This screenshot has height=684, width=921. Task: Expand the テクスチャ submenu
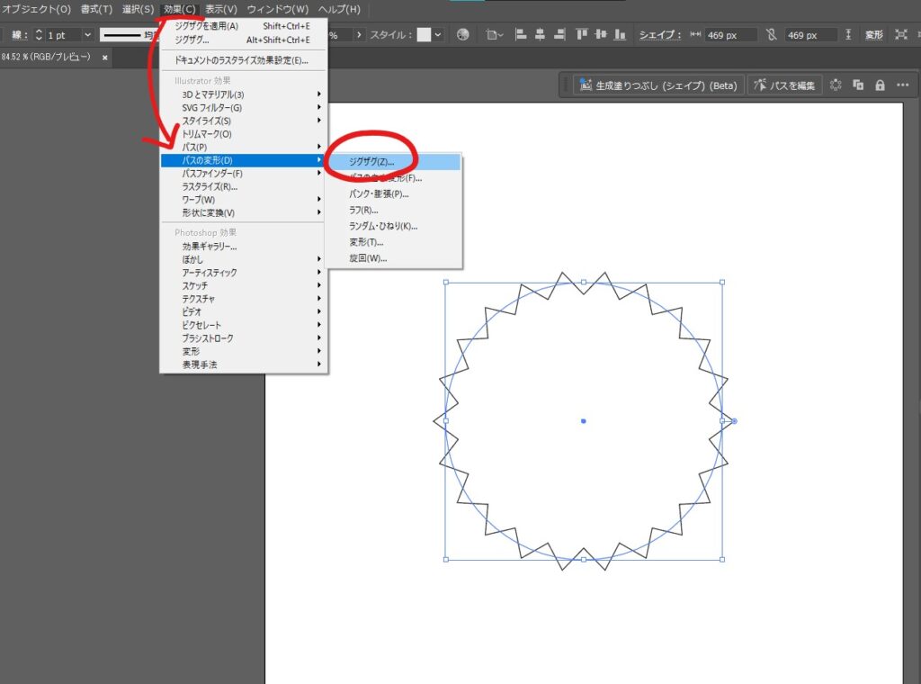[x=244, y=299]
